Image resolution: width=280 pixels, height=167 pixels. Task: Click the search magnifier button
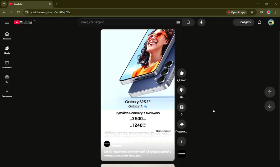click(x=189, y=22)
